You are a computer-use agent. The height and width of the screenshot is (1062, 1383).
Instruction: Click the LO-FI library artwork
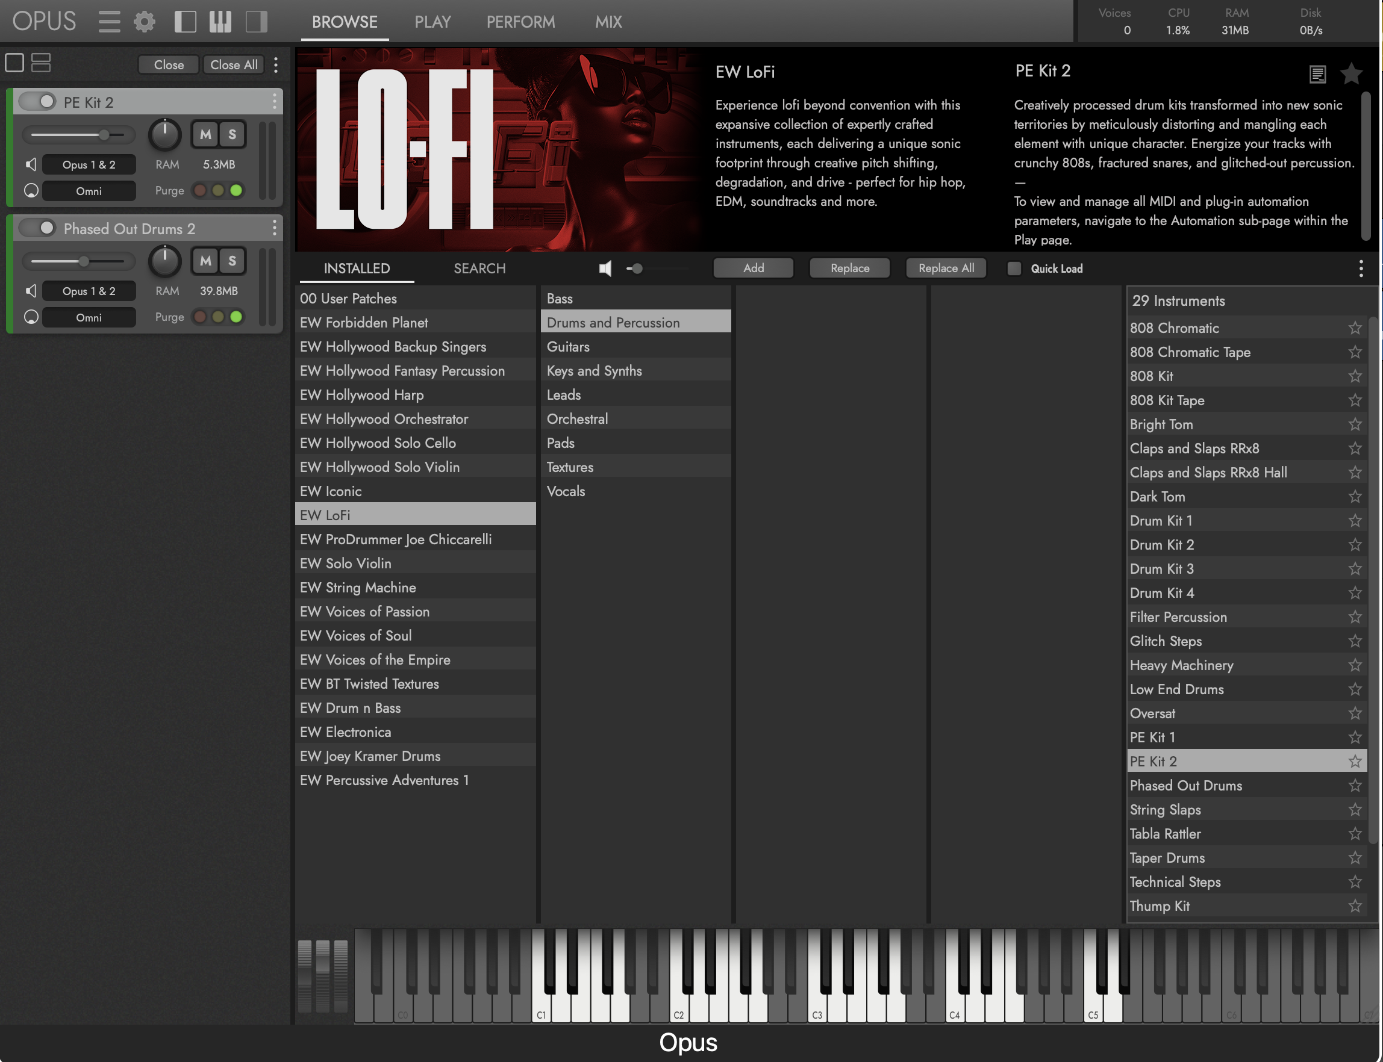tap(499, 149)
